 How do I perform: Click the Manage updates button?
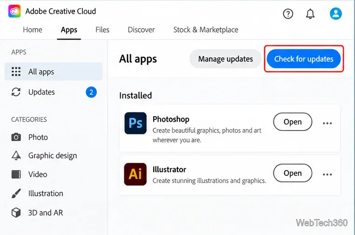(x=225, y=59)
